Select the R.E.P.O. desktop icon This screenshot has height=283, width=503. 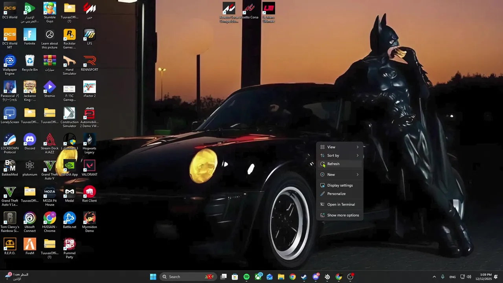coord(10,246)
